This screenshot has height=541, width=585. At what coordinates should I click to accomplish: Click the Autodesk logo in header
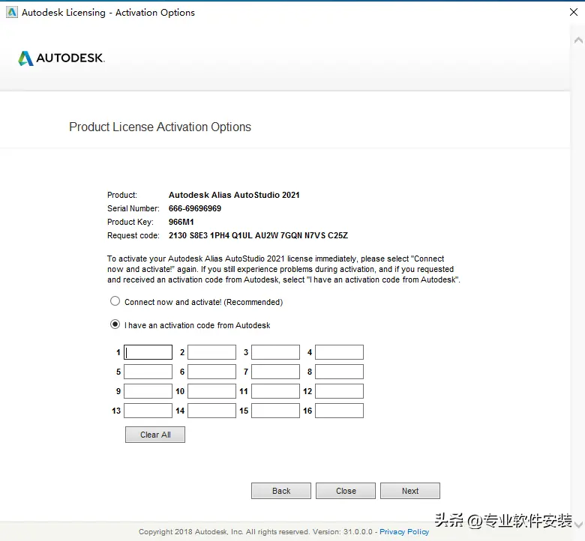(61, 58)
